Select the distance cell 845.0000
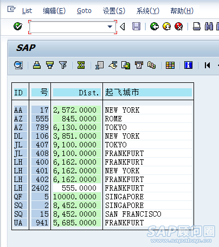The height and width of the screenshot is (247, 219). [x=77, y=119]
